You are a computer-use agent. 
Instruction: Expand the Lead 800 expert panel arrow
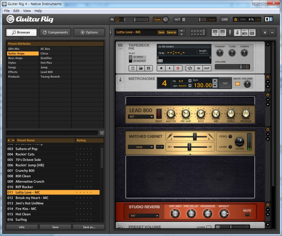click(268, 104)
